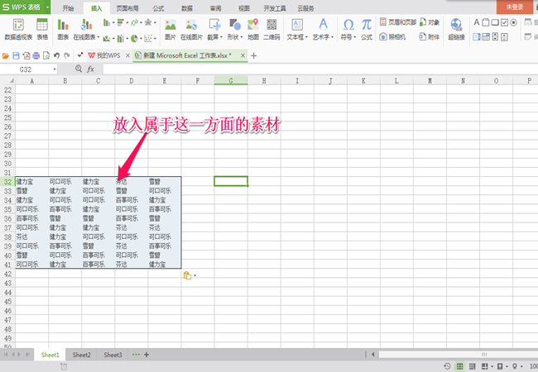The height and width of the screenshot is (372, 538).
Task: Switch to page break preview in status bar
Action: [472, 366]
